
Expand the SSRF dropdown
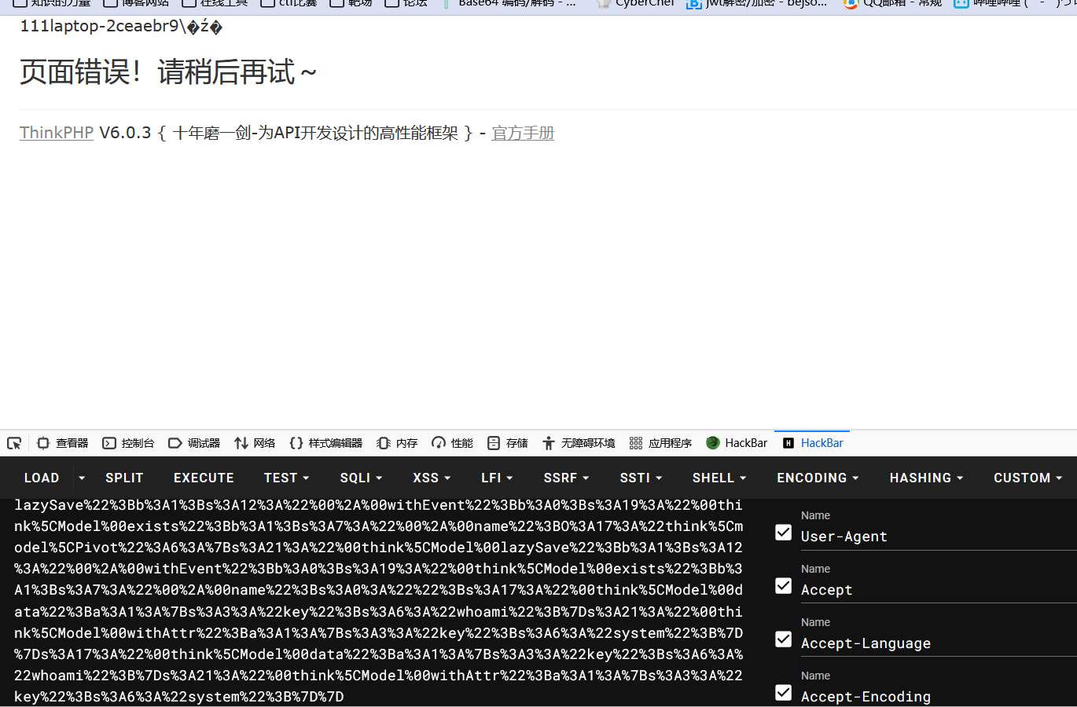[566, 478]
